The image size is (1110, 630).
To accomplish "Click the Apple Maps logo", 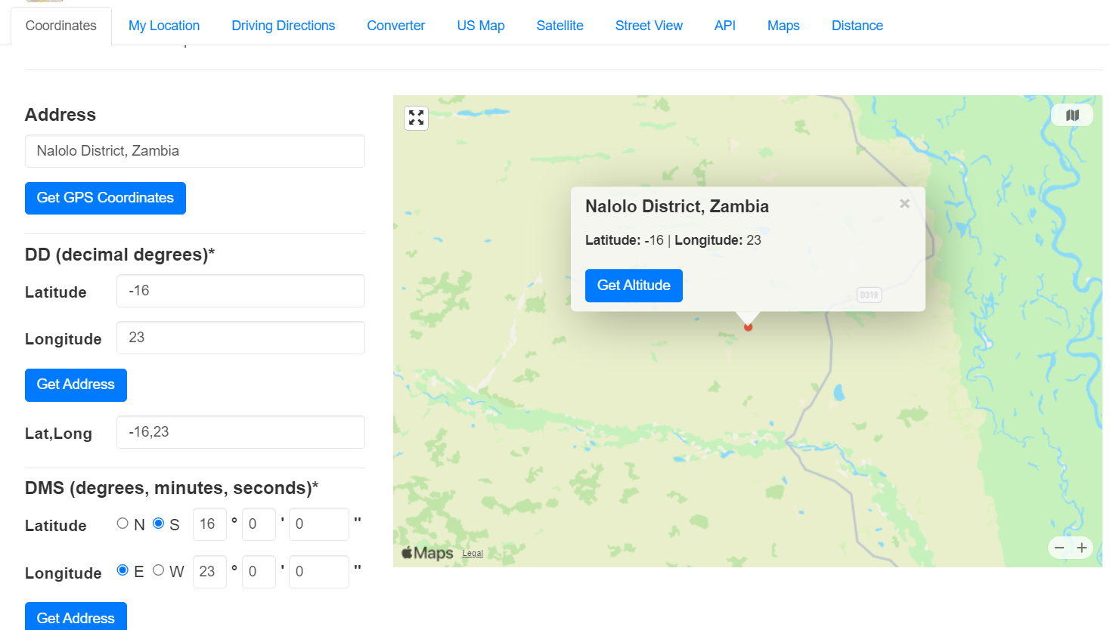I will [x=427, y=553].
